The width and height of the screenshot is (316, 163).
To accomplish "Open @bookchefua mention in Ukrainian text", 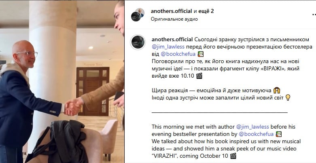I will [x=178, y=54].
